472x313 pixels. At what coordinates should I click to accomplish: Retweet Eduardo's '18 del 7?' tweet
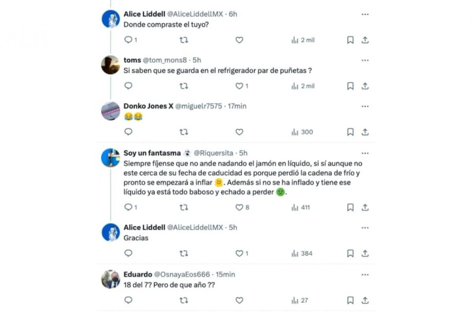(183, 300)
